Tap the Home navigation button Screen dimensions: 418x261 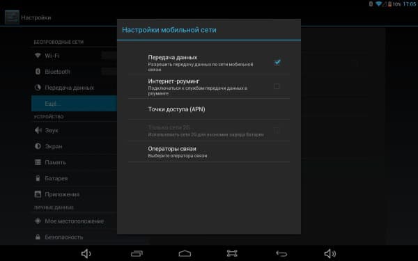pos(185,253)
